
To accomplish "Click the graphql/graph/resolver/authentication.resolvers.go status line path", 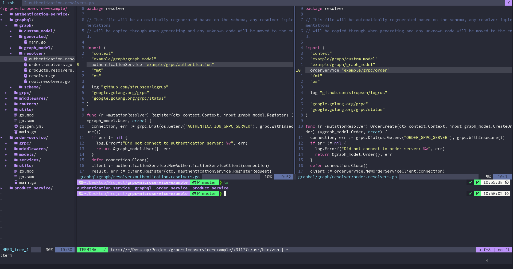I will click(x=139, y=177).
